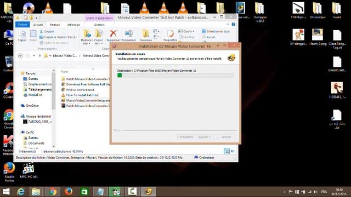This screenshot has height=197, width=351.
Task: Click the Copier icon in the ribbon
Action: point(22,36)
